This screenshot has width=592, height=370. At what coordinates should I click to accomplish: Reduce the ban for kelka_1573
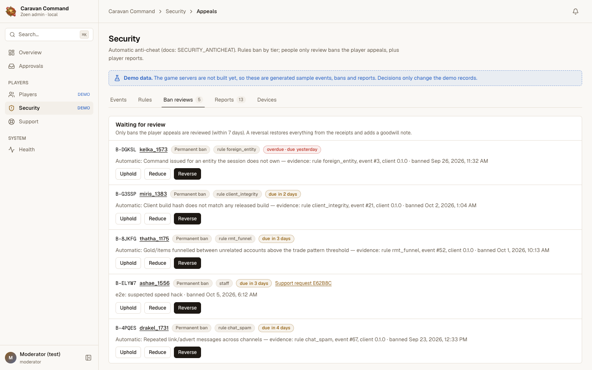[x=157, y=174]
